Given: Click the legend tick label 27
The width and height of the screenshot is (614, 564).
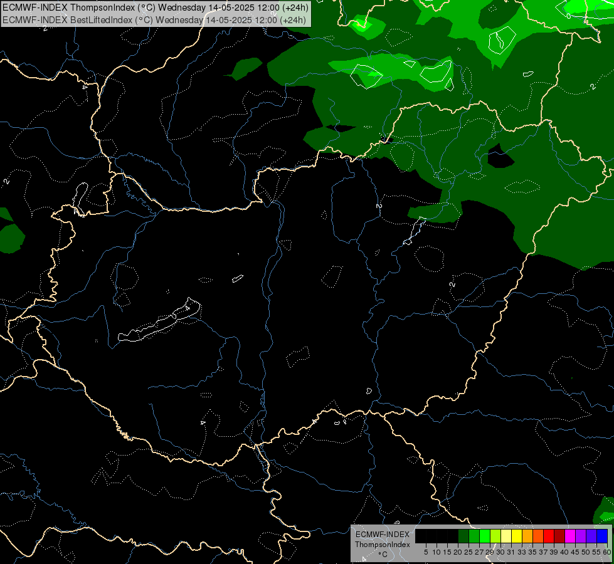Looking at the screenshot, I should 479,552.
